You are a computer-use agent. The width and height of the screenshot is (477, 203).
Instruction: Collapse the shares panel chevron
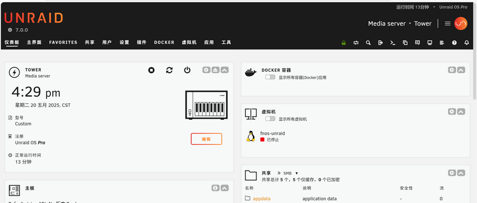coord(461,173)
